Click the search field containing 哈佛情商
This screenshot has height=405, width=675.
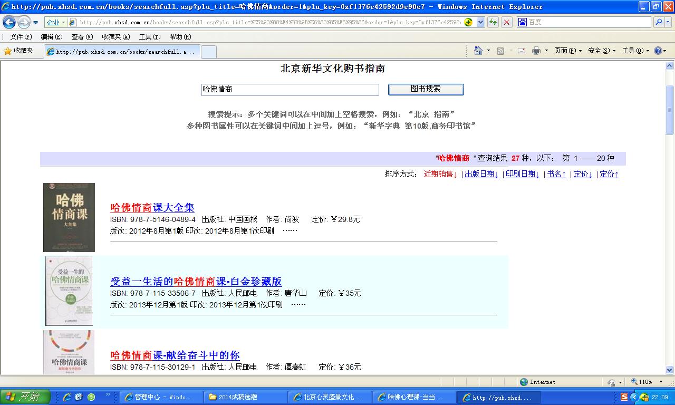[x=290, y=90]
